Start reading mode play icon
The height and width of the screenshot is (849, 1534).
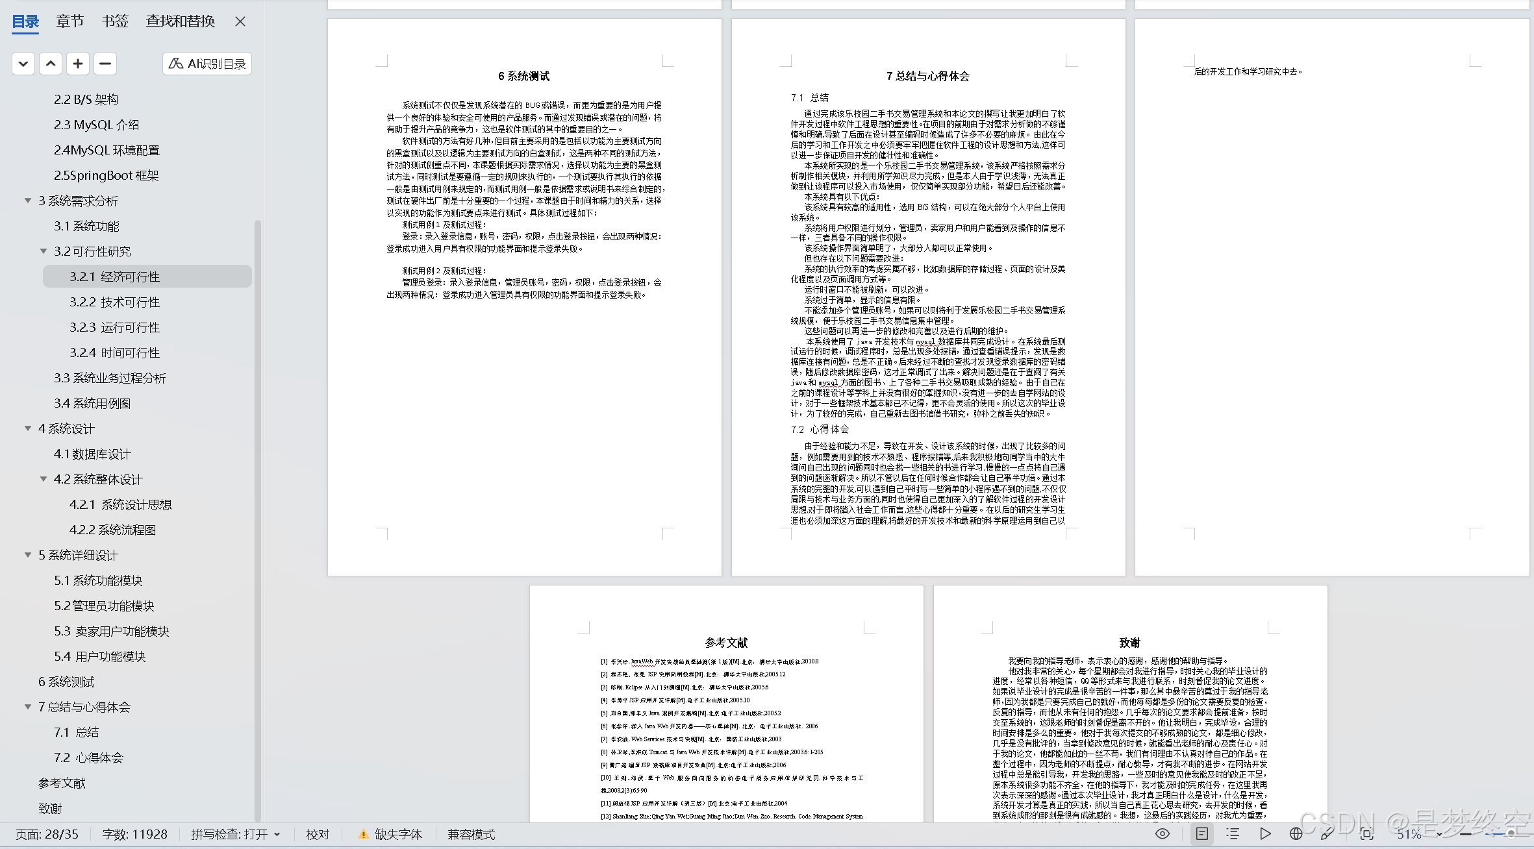(1265, 833)
